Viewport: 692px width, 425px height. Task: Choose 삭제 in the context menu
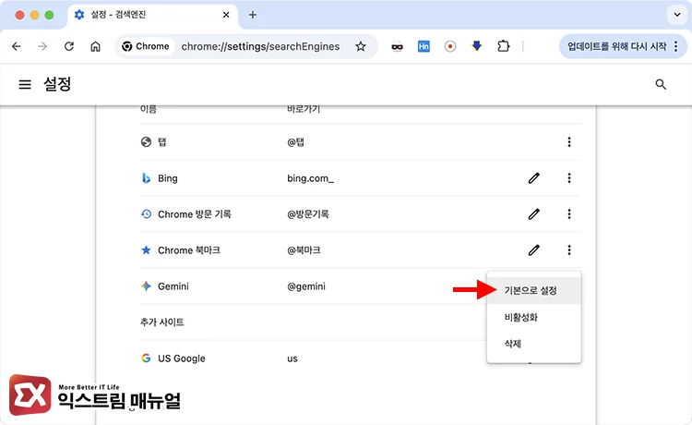[x=534, y=344]
